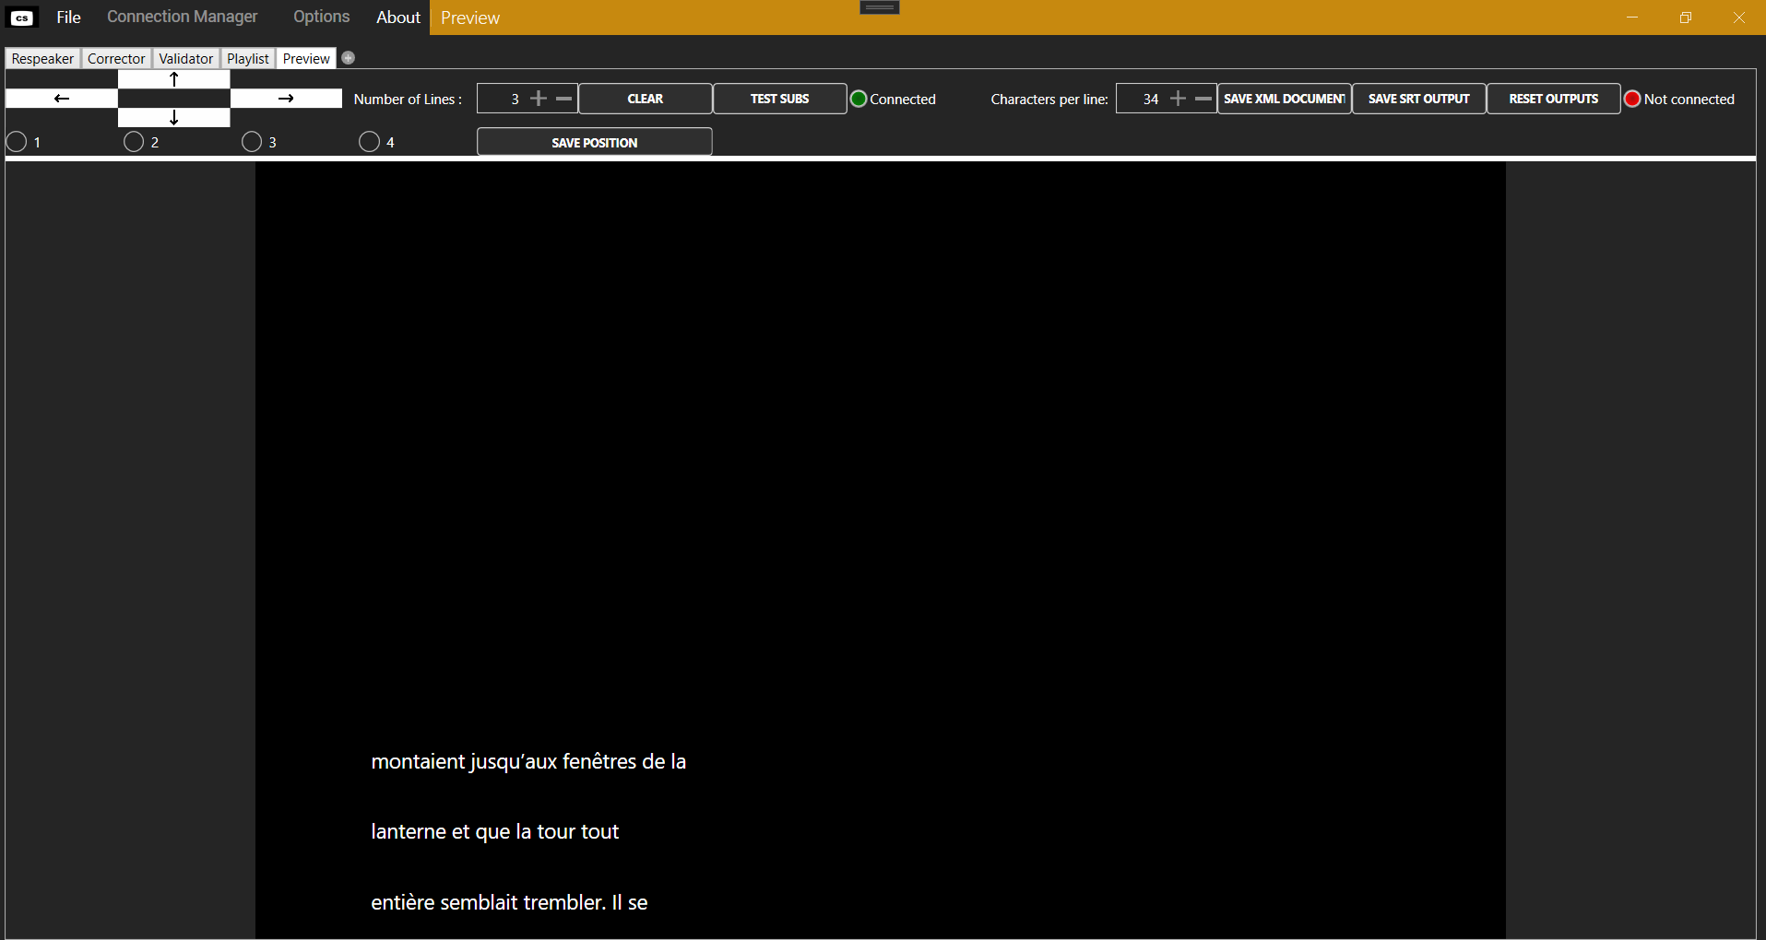The width and height of the screenshot is (1766, 940).
Task: Move subtitle position down with arrow
Action: [173, 118]
